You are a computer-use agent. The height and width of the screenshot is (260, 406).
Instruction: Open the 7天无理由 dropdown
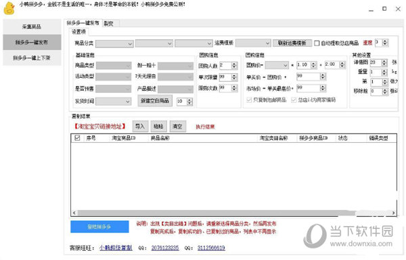pos(175,77)
